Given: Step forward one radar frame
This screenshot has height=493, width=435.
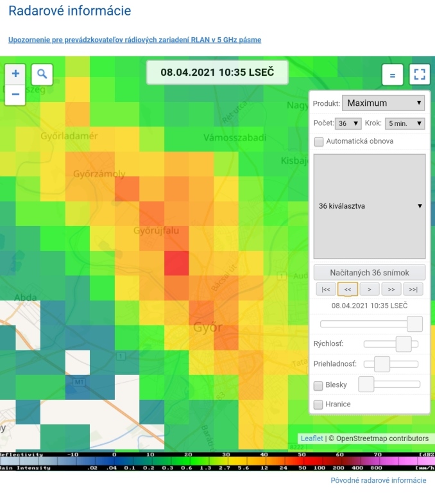Looking at the screenshot, I should 369,289.
